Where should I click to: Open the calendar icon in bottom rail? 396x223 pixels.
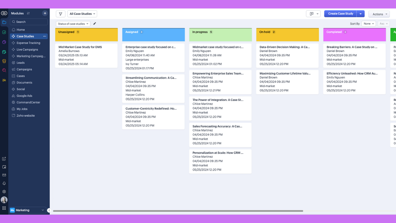tap(4, 167)
